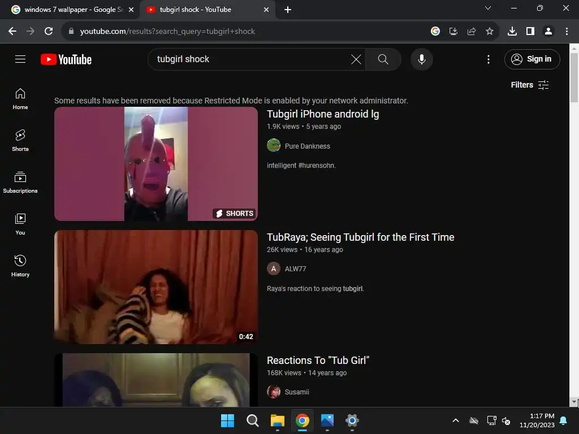Click Chrome taskbar icon
This screenshot has height=434, width=579.
[x=303, y=420]
